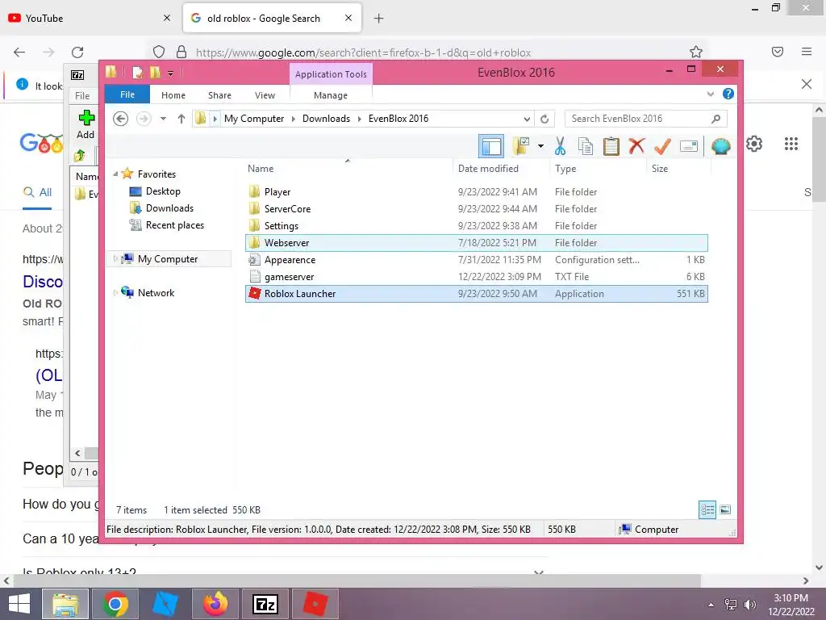Image resolution: width=826 pixels, height=620 pixels.
Task: Expand the Network tree node
Action: point(115,292)
